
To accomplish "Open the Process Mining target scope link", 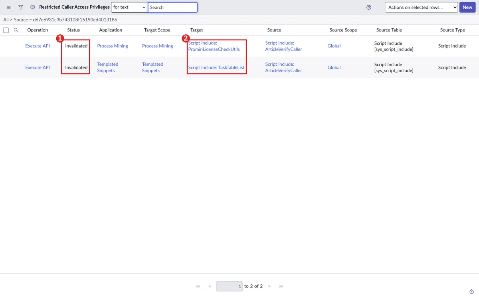I will [158, 46].
